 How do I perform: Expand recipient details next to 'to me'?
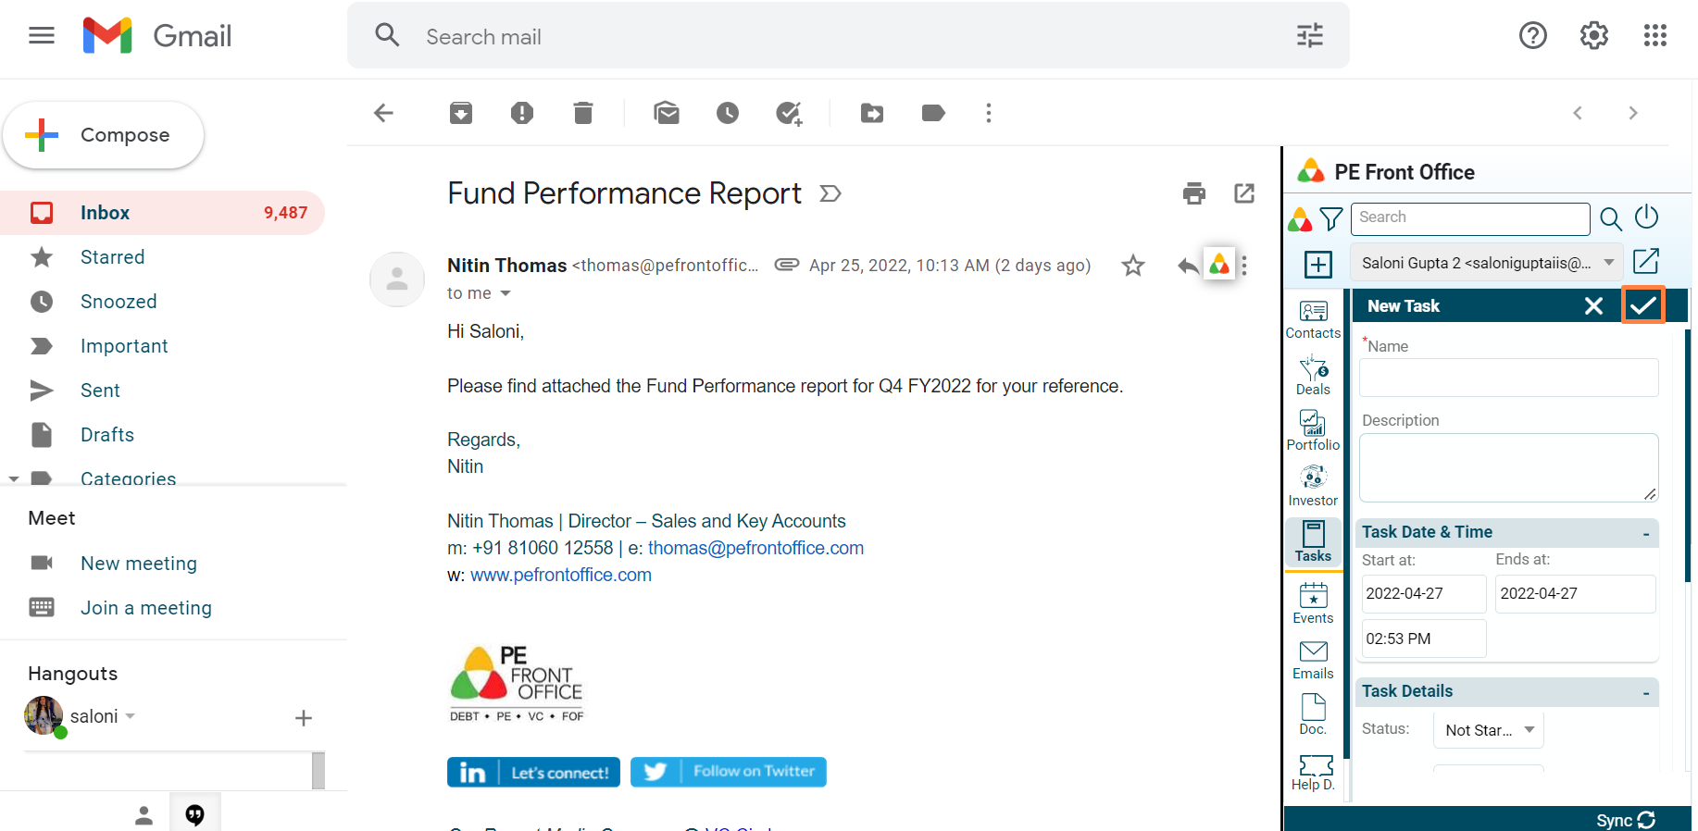[506, 293]
